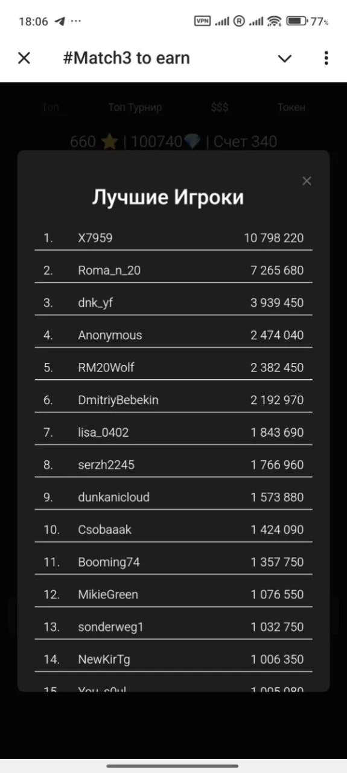Viewport: 347px width, 773px height.
Task: Select first-place player X7959
Action: coord(173,238)
